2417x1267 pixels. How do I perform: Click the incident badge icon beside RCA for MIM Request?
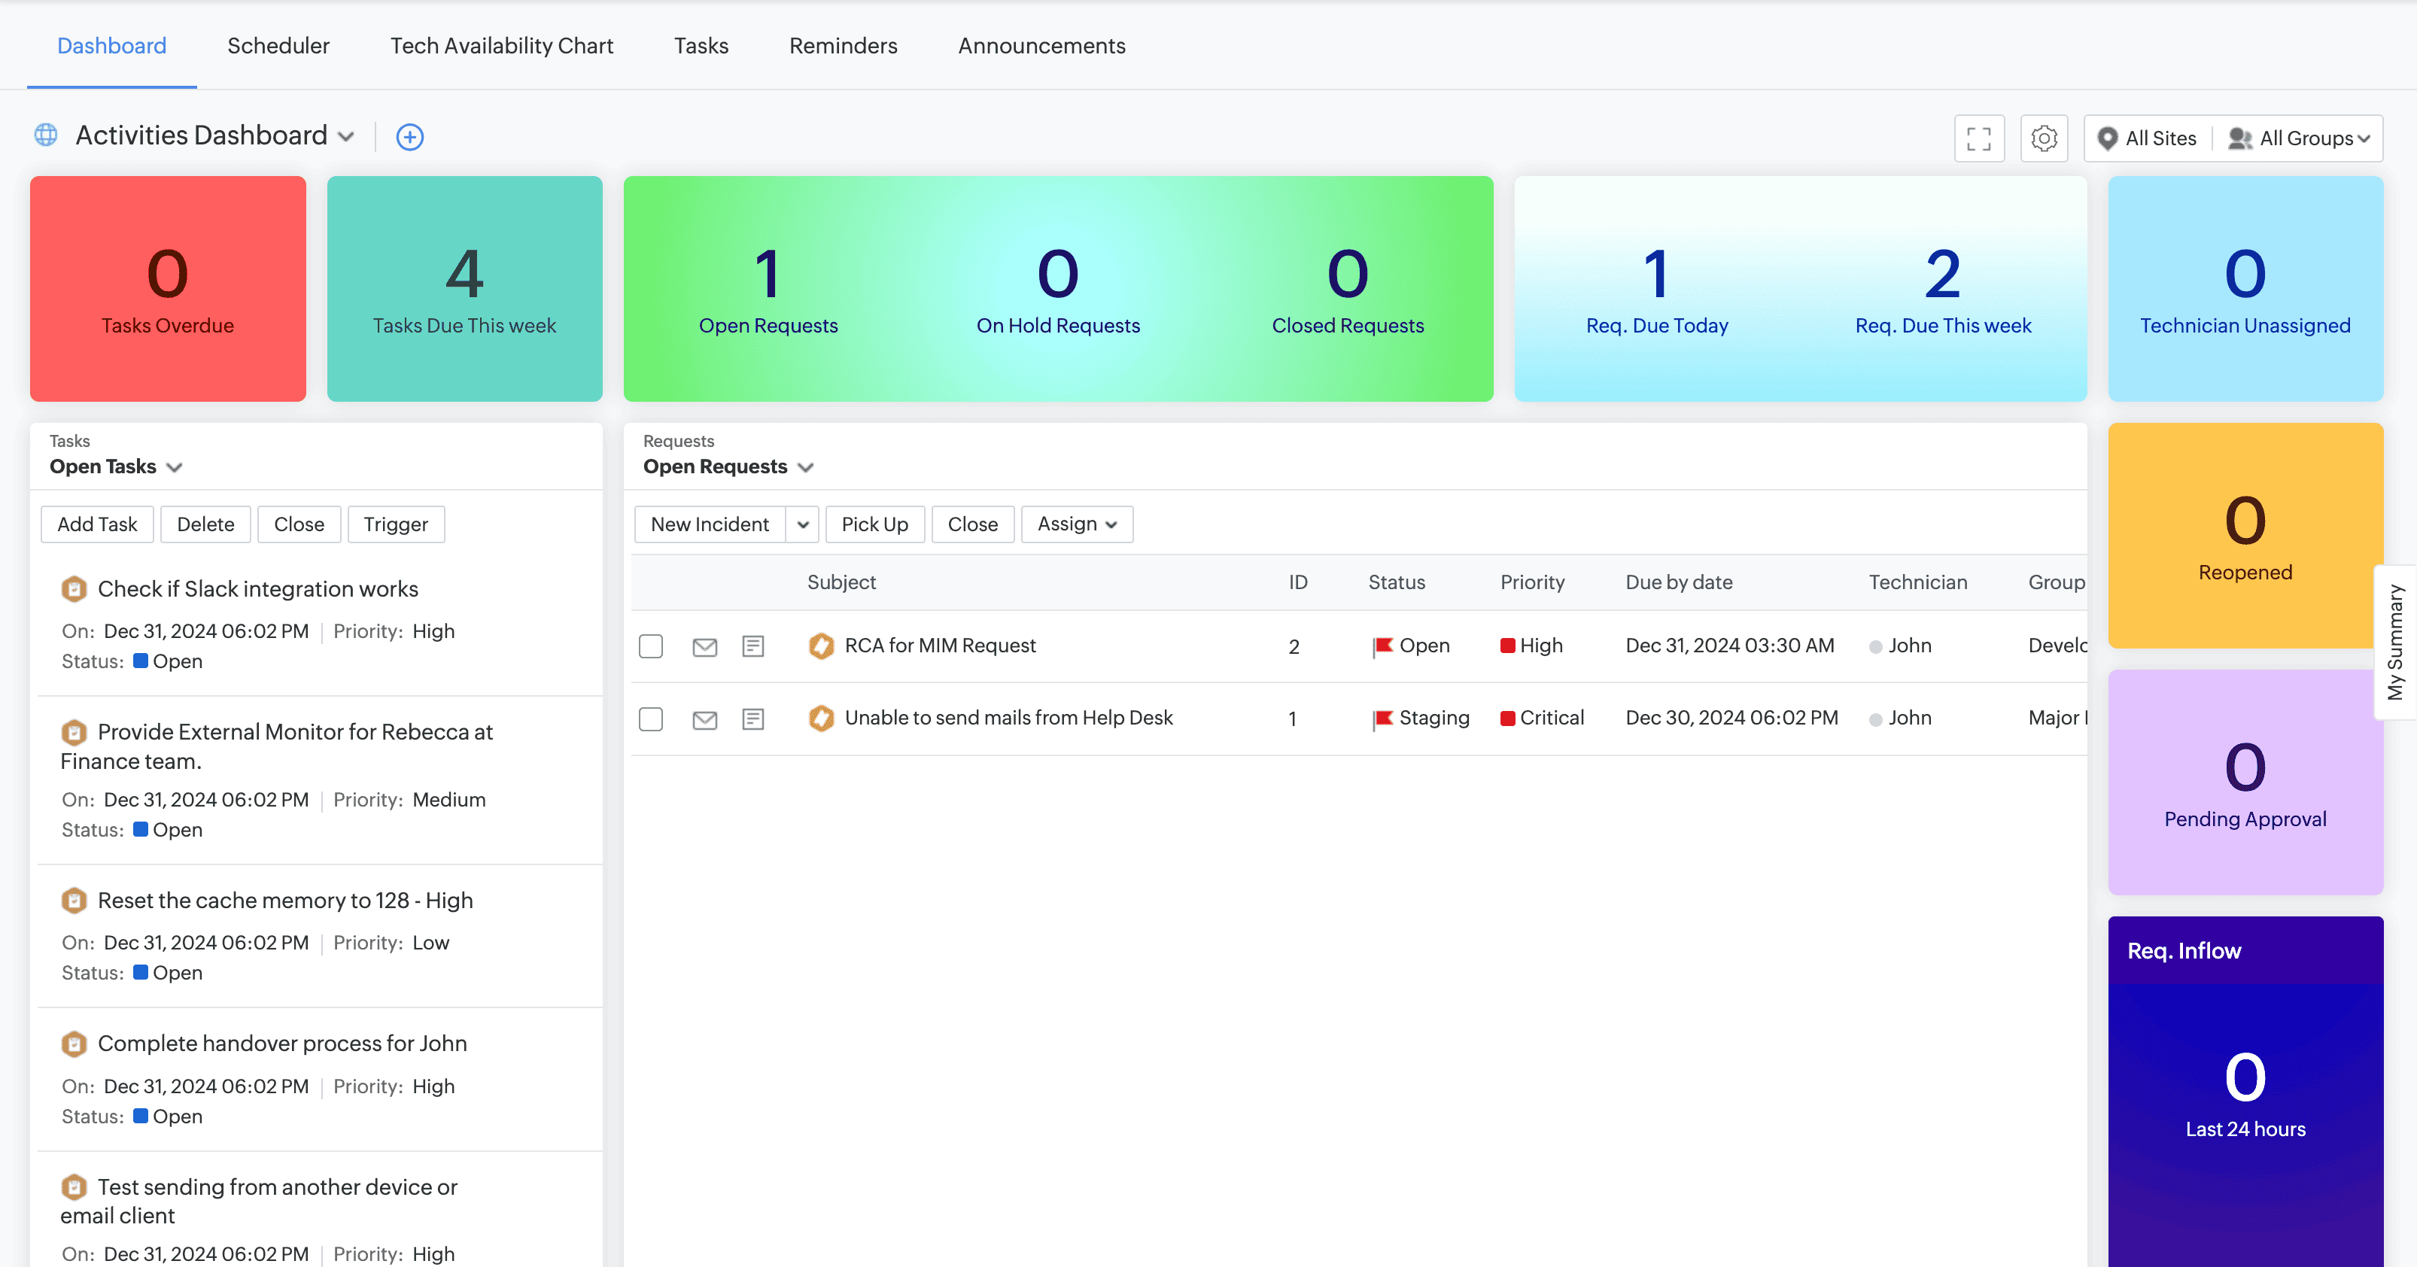click(821, 646)
